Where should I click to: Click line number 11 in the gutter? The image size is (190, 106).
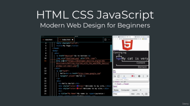tap(45, 61)
